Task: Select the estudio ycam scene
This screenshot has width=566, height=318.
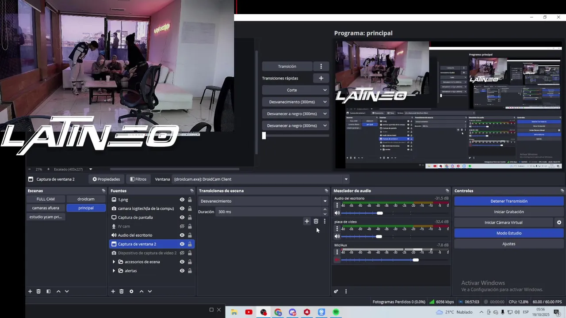Action: (46, 217)
